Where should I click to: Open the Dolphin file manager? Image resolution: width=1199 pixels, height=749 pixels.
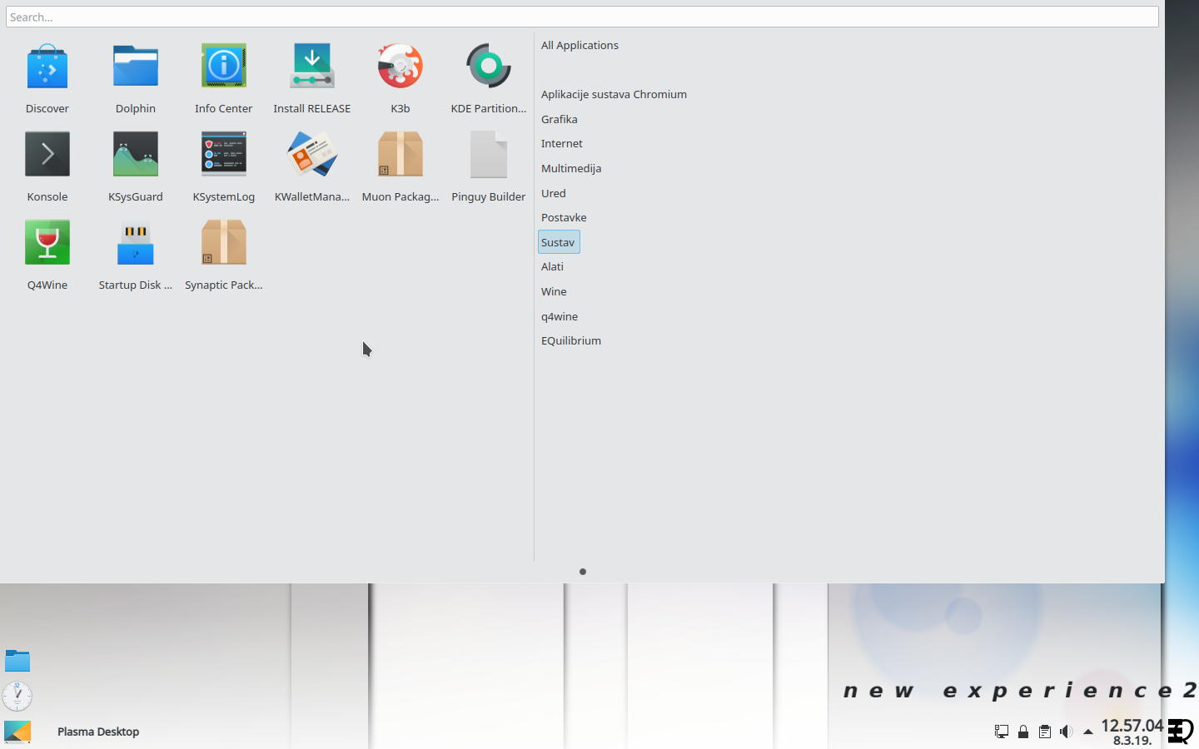click(136, 79)
